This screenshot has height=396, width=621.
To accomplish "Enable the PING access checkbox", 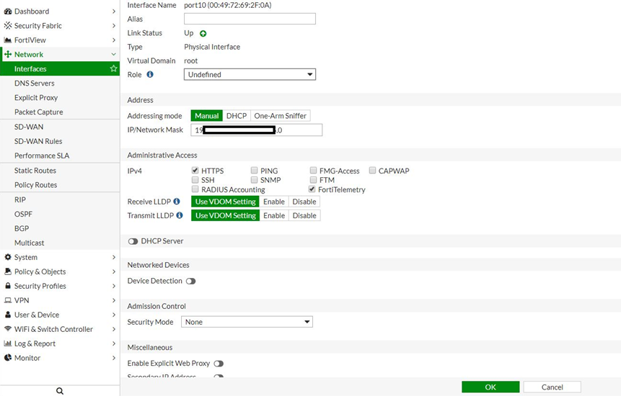I will pyautogui.click(x=255, y=171).
